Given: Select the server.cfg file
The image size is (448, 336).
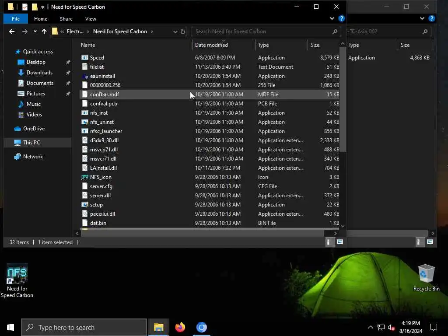Looking at the screenshot, I should coord(210,186).
